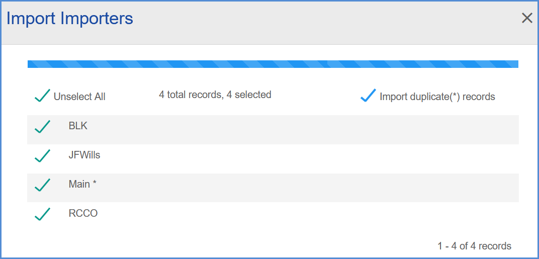Screen dimensions: 539x259
Task: Select the RCCO importer name
Action: tap(83, 213)
